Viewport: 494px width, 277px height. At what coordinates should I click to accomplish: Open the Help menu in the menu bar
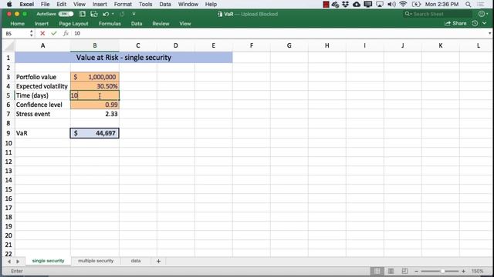211,4
